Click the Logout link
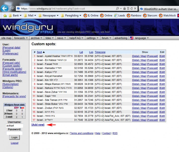The height and width of the screenshot is (152, 179). [15, 143]
